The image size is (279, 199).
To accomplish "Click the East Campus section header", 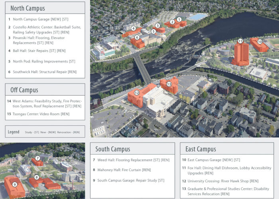I will coord(201,149).
